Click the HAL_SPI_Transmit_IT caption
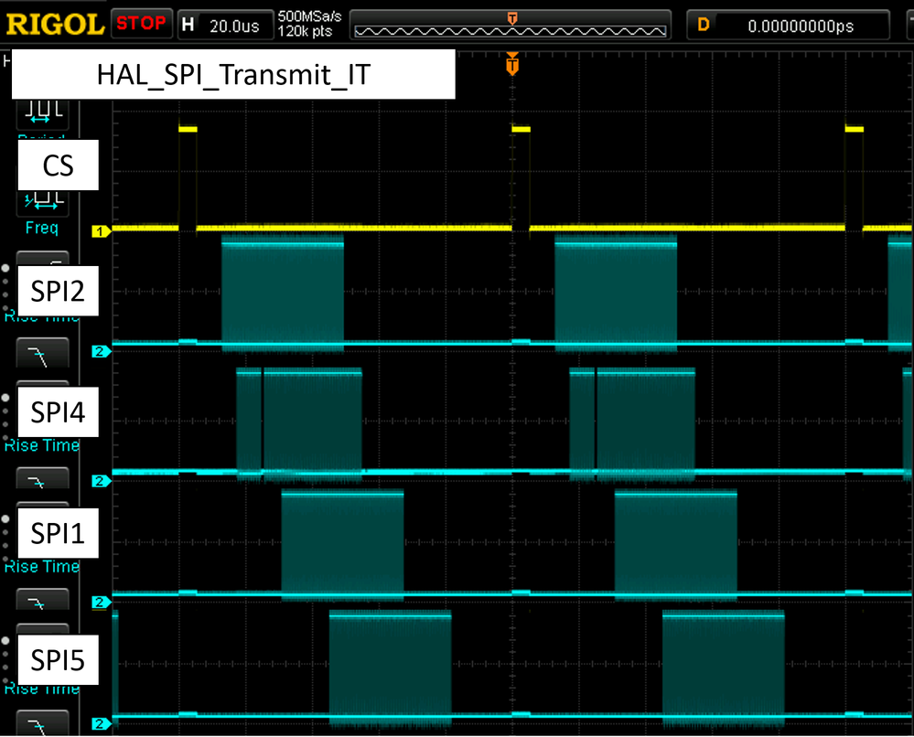The width and height of the screenshot is (914, 737). pyautogui.click(x=232, y=74)
